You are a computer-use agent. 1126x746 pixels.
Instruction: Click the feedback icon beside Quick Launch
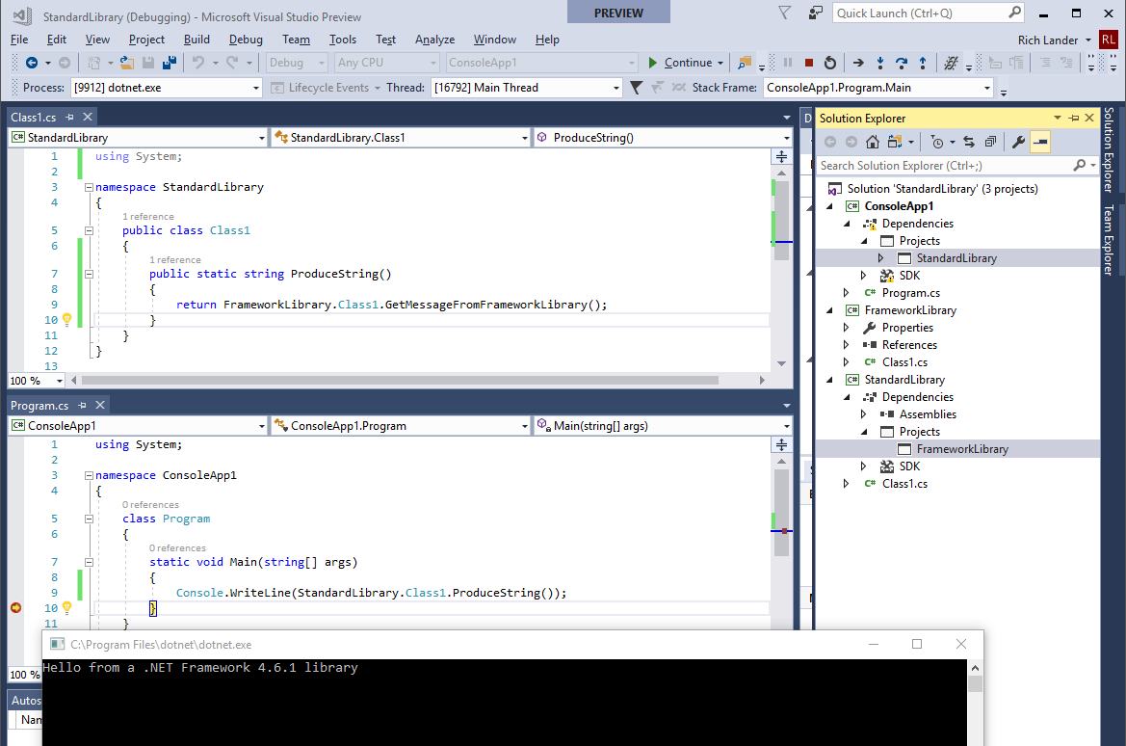click(815, 13)
